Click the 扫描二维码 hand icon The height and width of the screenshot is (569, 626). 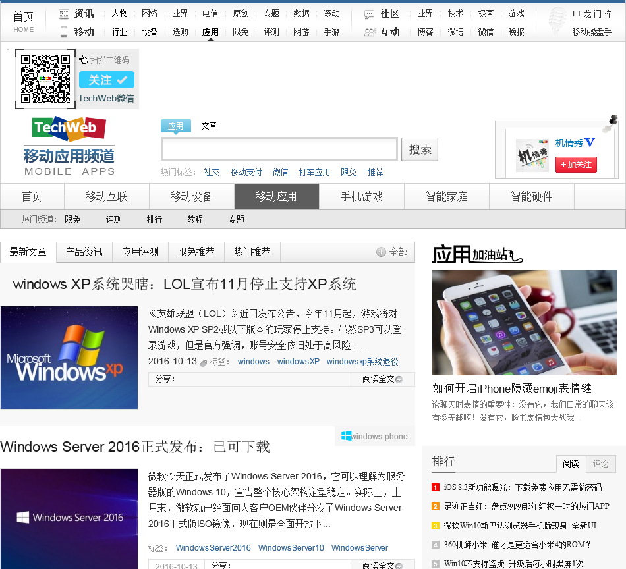pos(84,59)
